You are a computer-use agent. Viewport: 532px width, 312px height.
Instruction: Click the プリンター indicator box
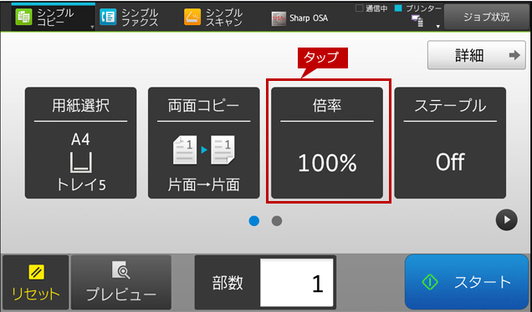(398, 8)
